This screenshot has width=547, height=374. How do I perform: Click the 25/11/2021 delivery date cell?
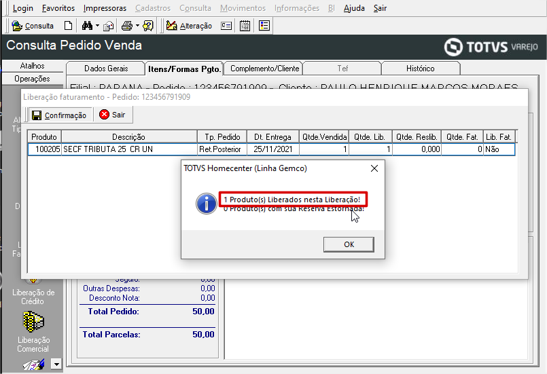click(x=272, y=149)
